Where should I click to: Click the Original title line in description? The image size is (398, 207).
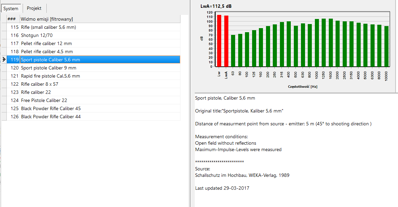click(239, 111)
